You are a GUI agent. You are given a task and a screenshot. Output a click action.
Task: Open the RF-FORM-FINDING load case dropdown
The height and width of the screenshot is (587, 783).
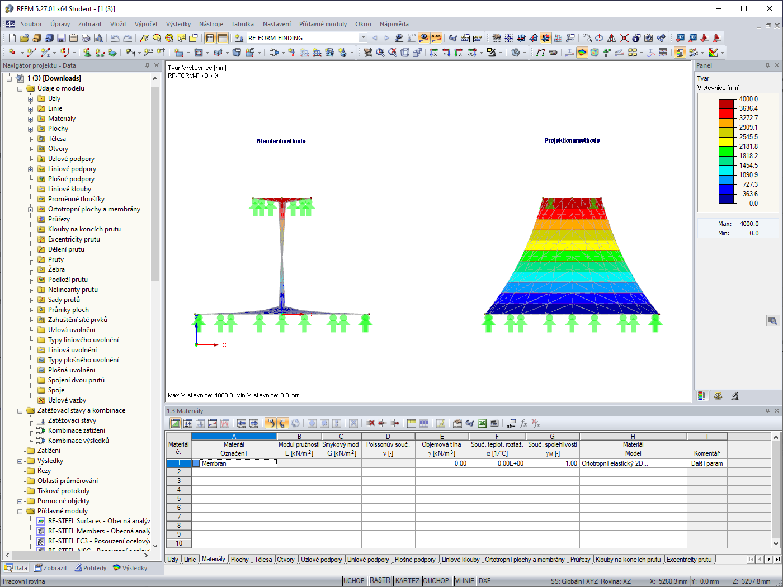363,38
